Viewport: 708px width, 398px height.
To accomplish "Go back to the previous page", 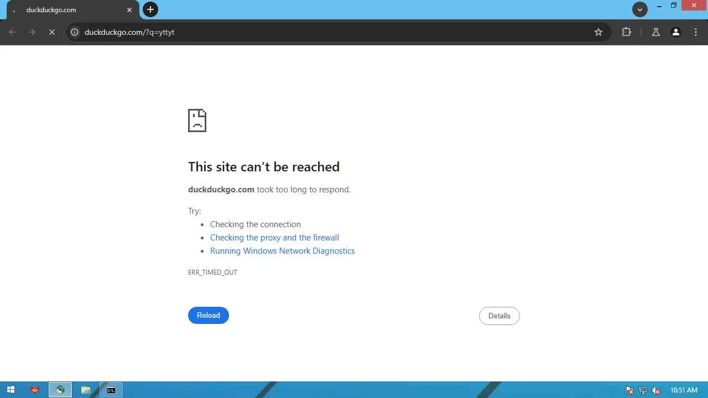I will click(x=12, y=32).
